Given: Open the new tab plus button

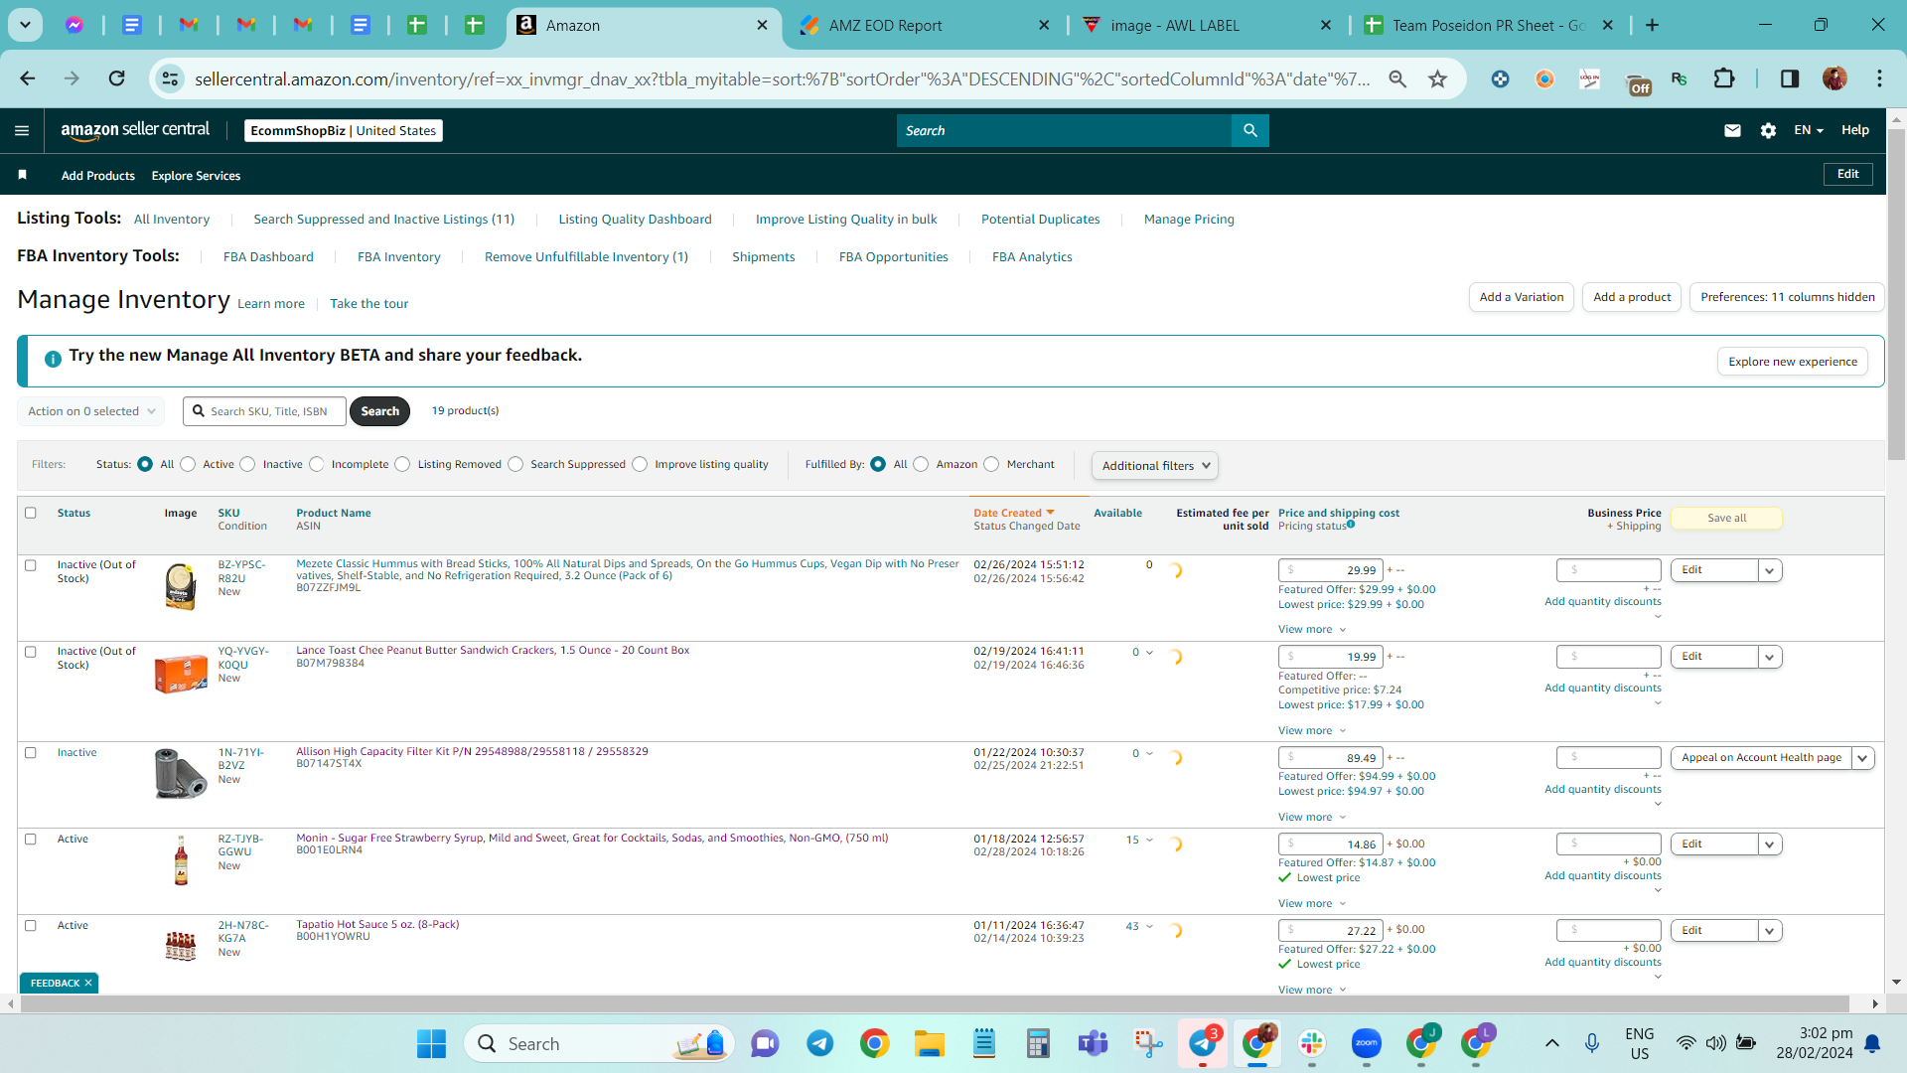Looking at the screenshot, I should (1652, 25).
